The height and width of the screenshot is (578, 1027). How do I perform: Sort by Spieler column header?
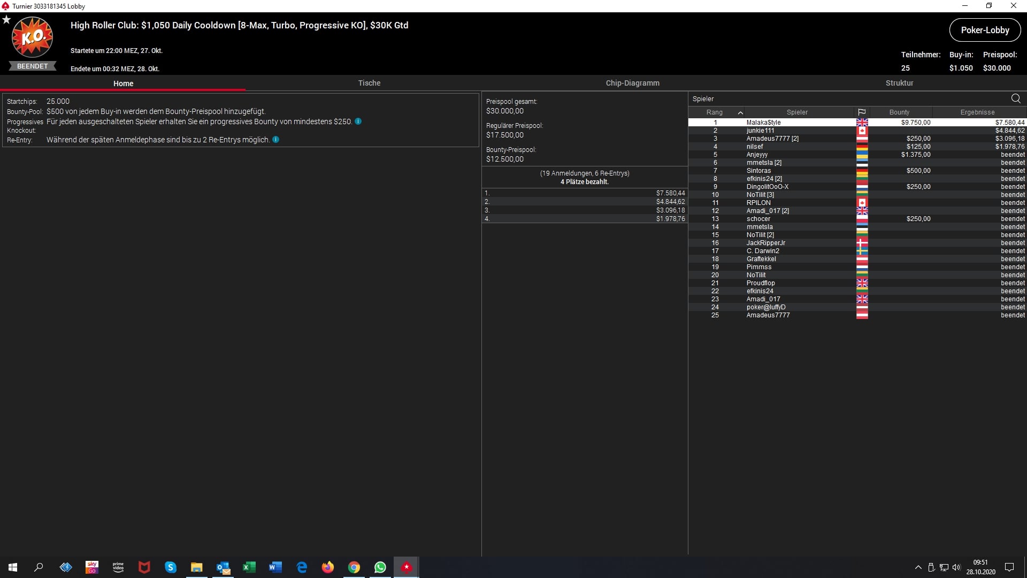797,112
